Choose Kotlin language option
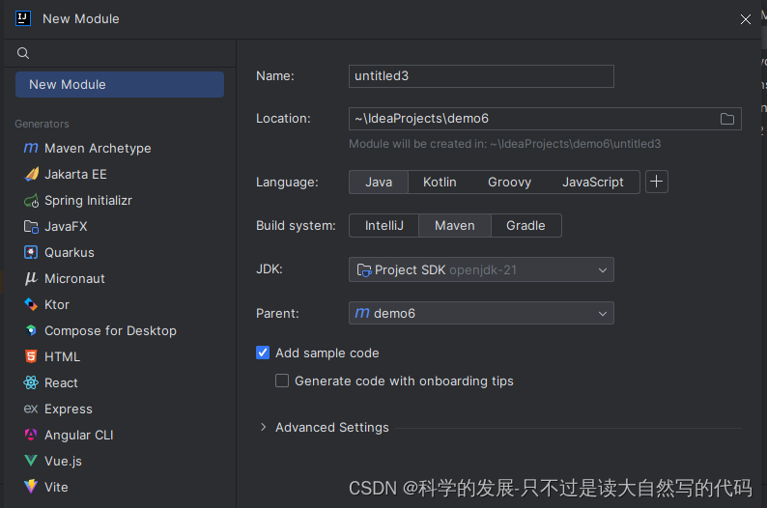This screenshot has width=767, height=508. [x=440, y=182]
